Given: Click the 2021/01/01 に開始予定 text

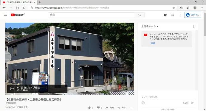Looking at the screenshot, I should click(16, 107).
